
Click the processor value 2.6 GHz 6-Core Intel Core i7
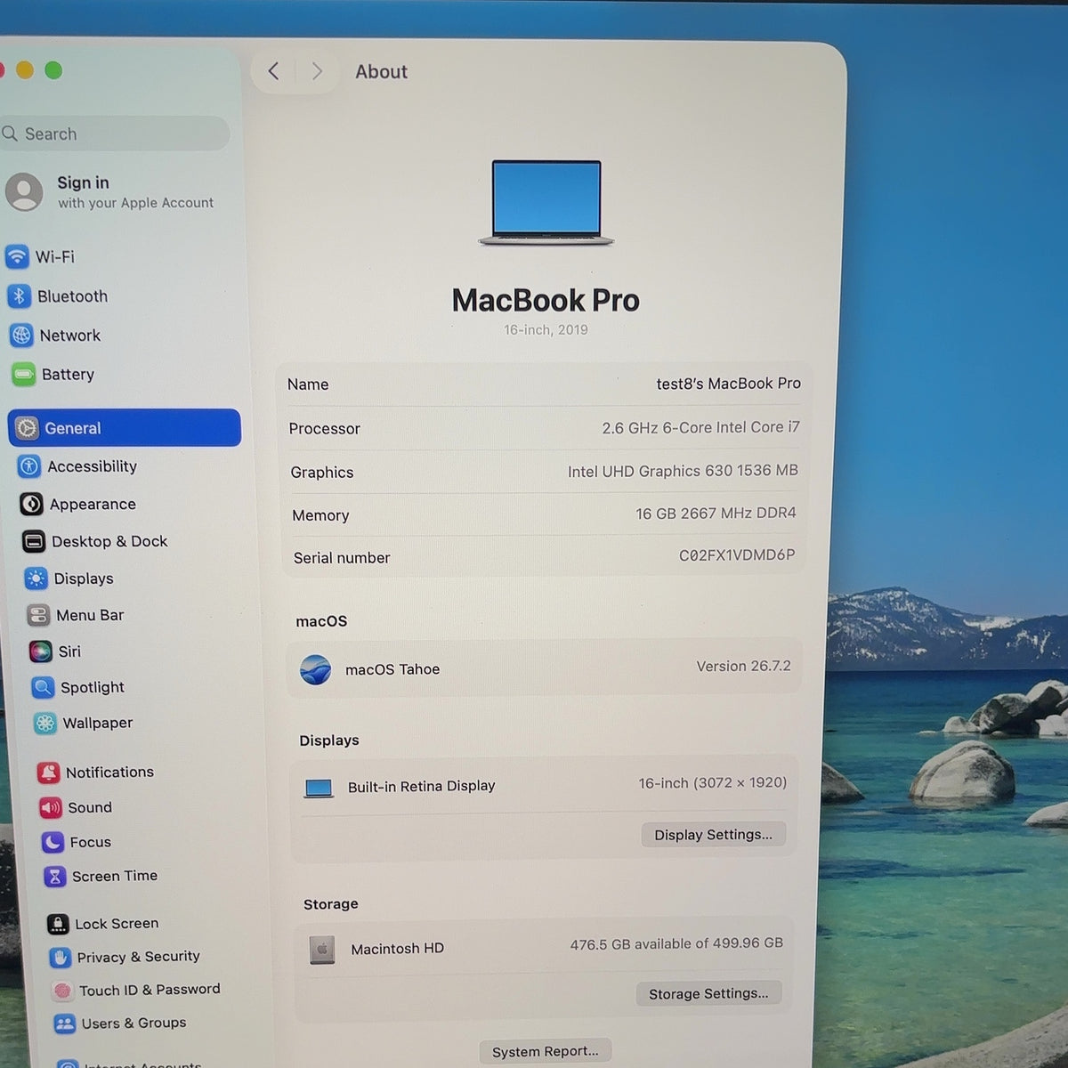click(x=700, y=428)
